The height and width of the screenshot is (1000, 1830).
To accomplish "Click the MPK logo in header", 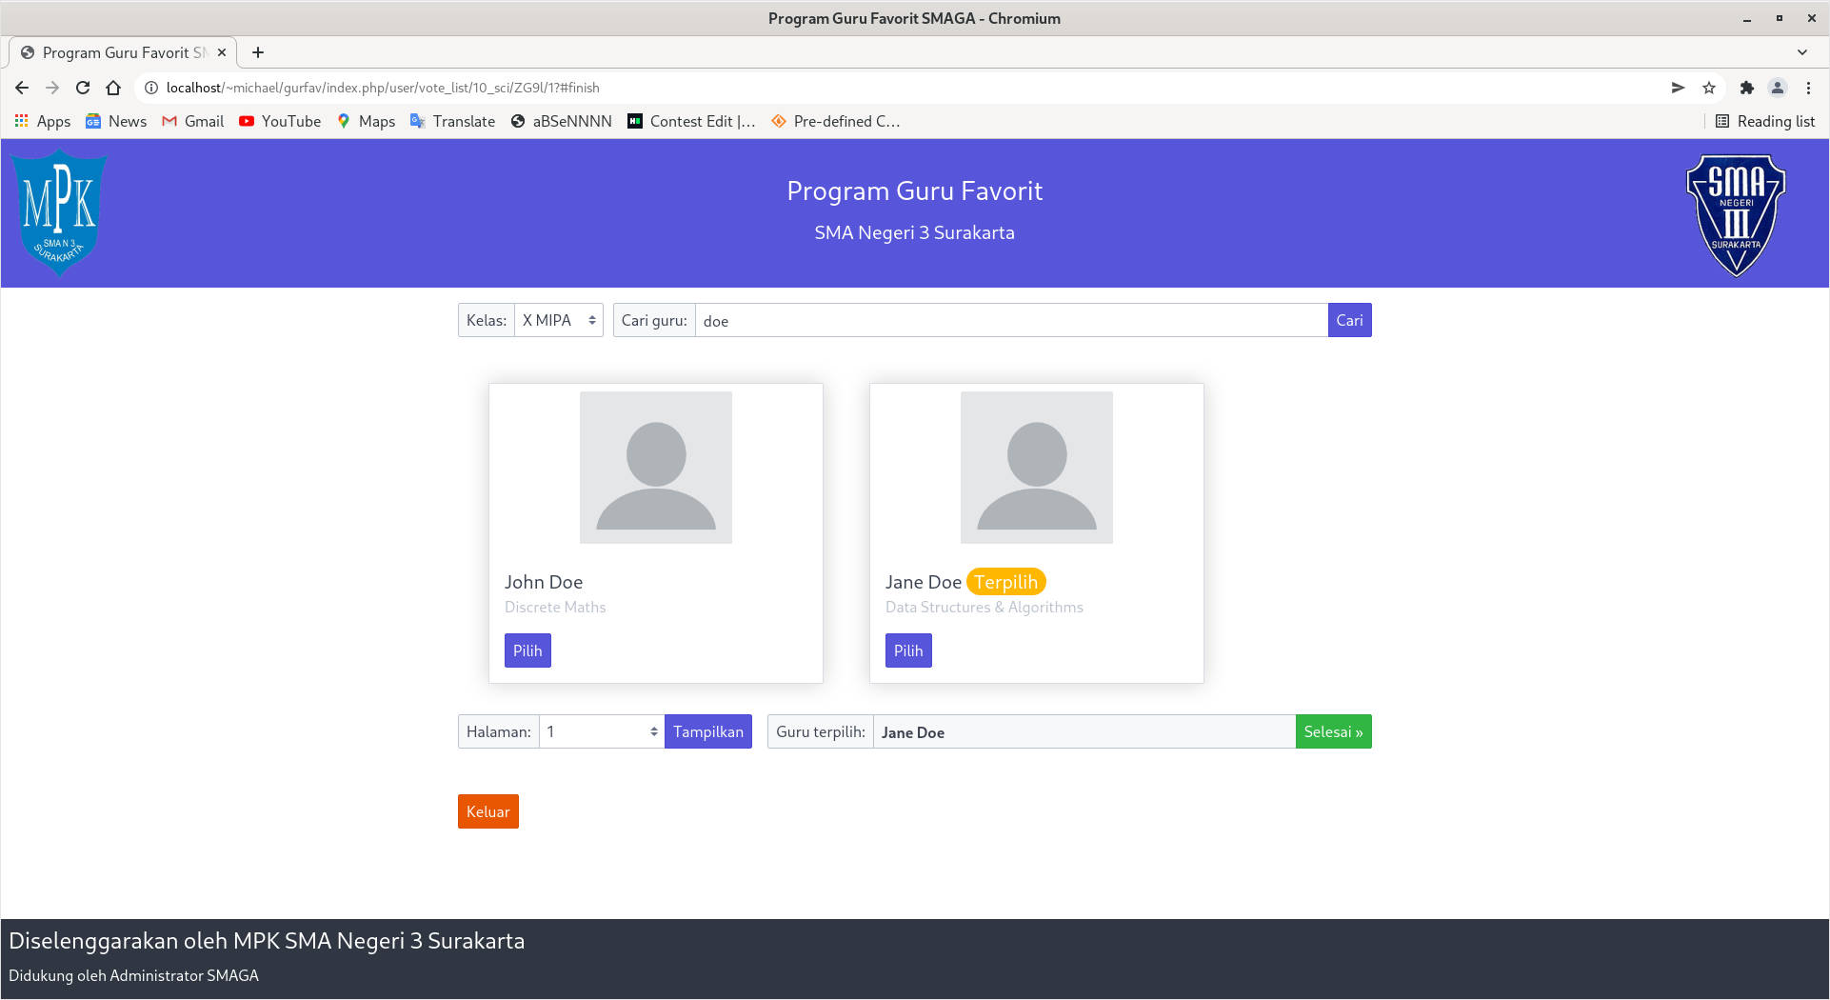I will point(60,212).
